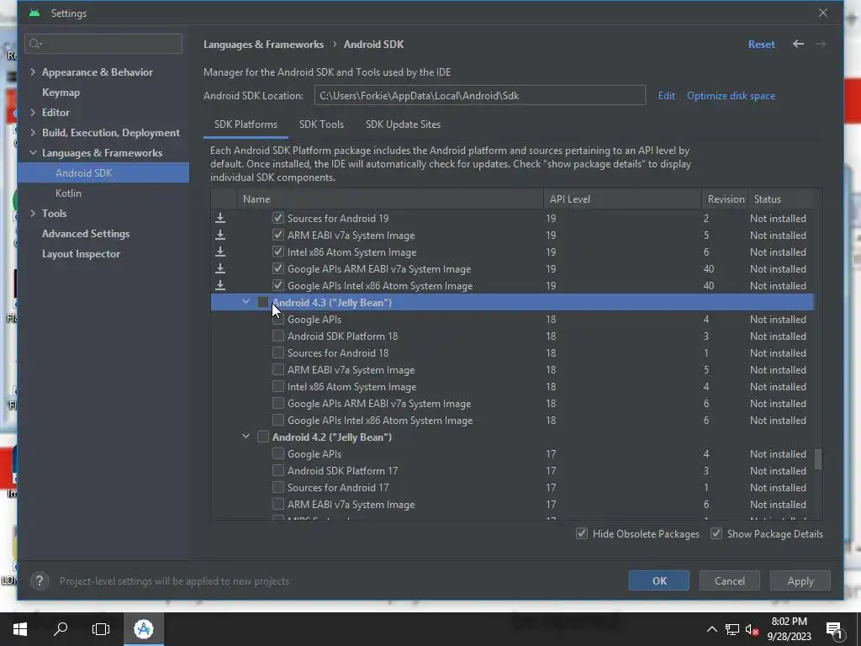
Task: Open Keymap settings
Action: [61, 93]
